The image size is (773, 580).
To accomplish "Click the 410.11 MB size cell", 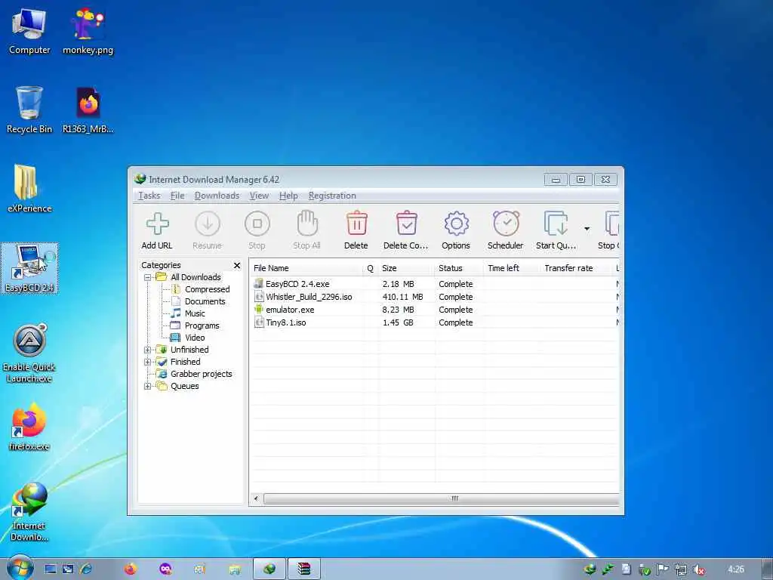I will point(403,297).
